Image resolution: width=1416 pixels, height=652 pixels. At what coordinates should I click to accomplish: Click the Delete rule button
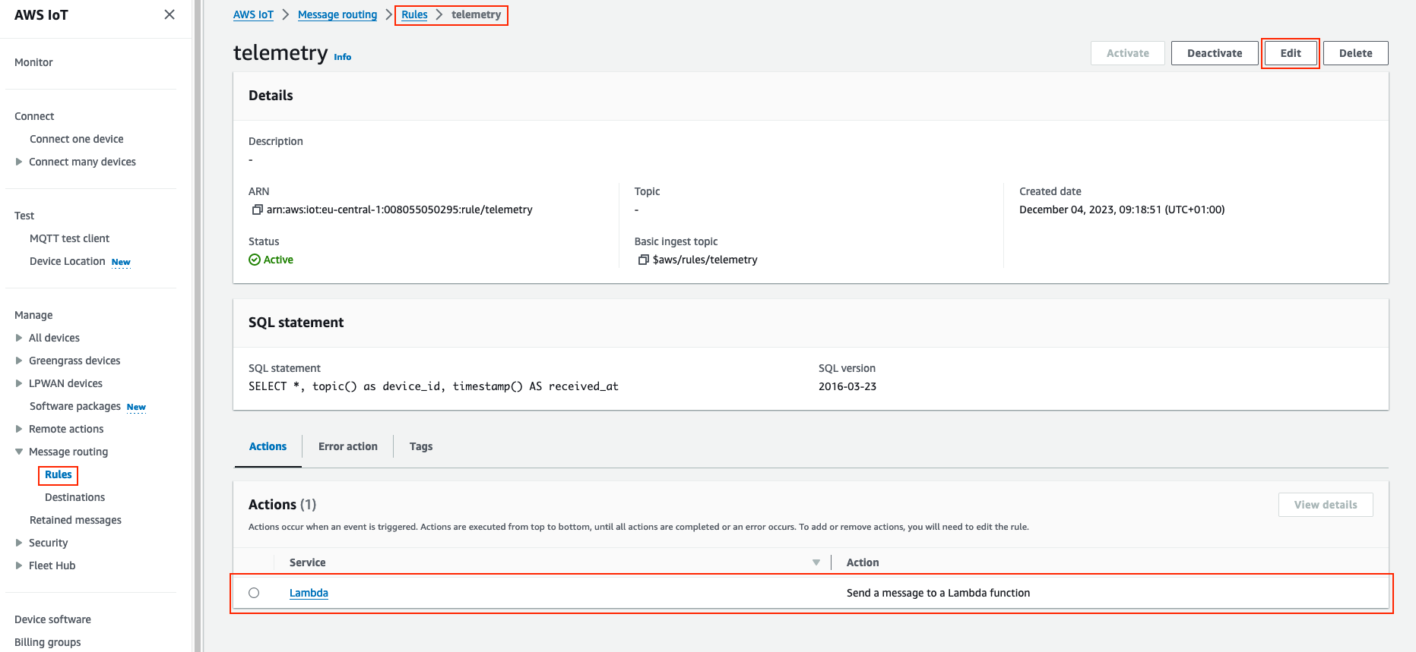[x=1355, y=53]
